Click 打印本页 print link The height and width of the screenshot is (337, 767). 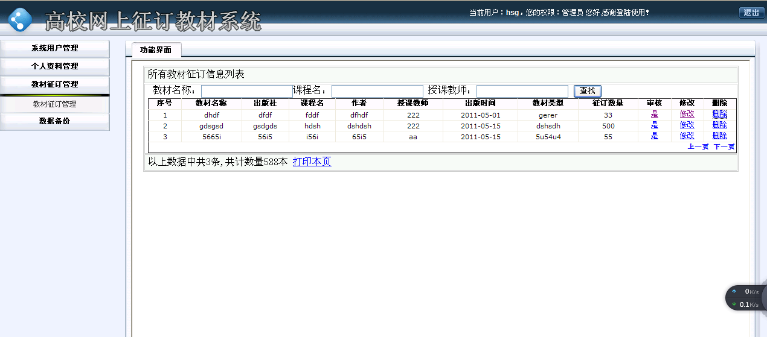click(x=312, y=162)
